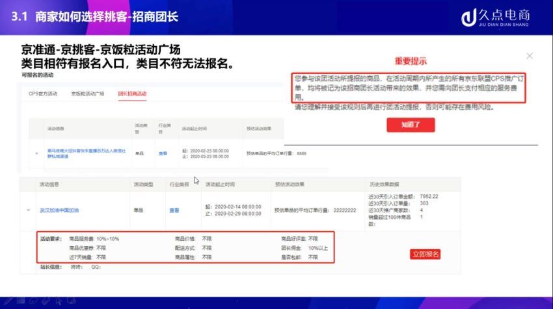Click the 活动信息 header in lower table
Viewport: 553px width, 309px height.
click(49, 184)
